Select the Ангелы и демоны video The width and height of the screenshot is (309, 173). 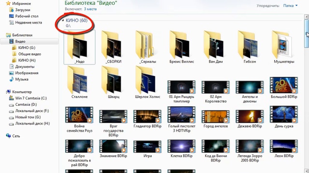(x=250, y=91)
